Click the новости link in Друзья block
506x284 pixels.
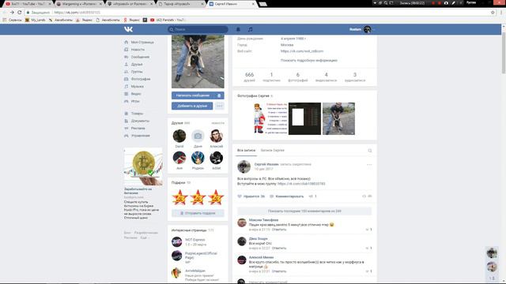218,123
